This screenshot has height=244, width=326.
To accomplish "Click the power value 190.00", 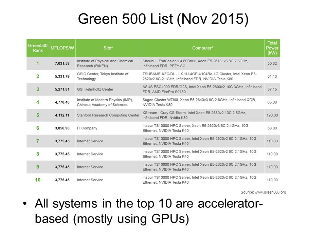I will click(272, 115).
